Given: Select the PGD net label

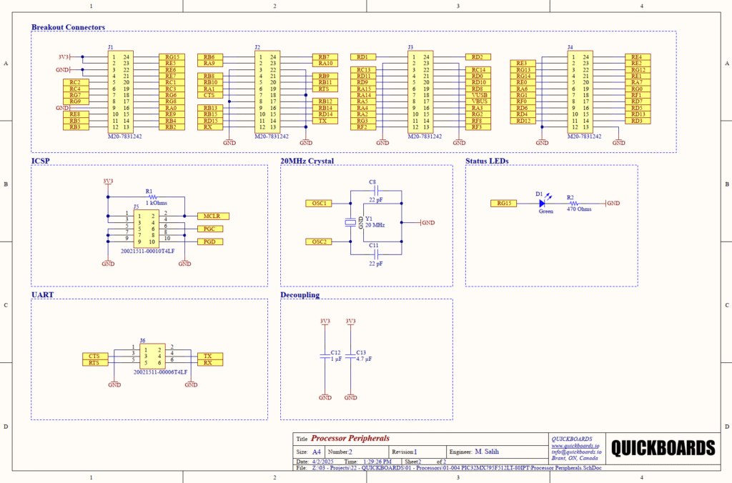Looking at the screenshot, I should (211, 242).
